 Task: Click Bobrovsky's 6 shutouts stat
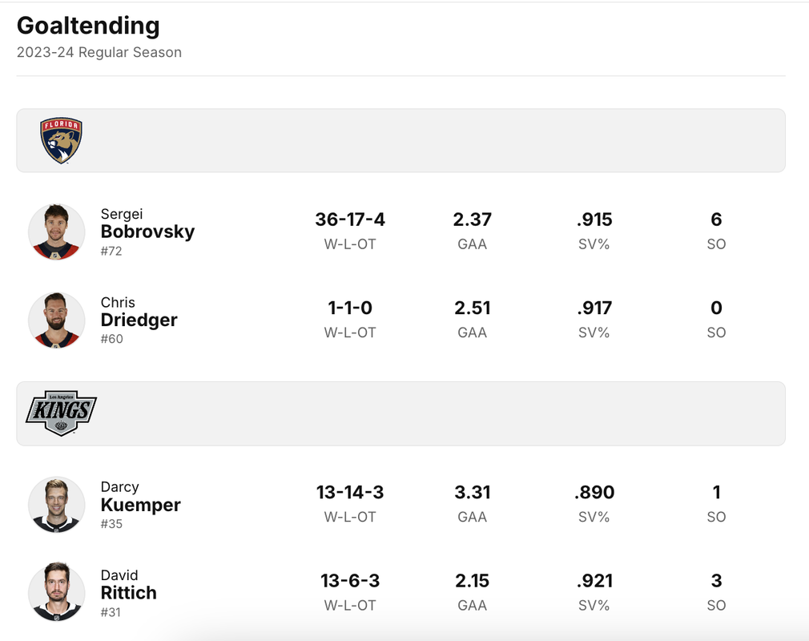tap(716, 220)
